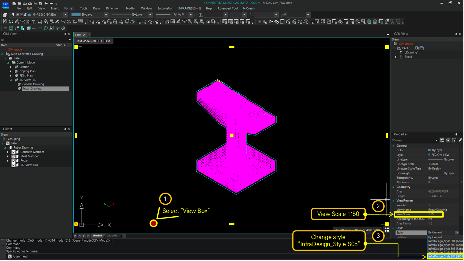The height and width of the screenshot is (261, 464).
Task: Disable the Rebar checkbox in the Object panel
Action: pyautogui.click(x=13, y=161)
